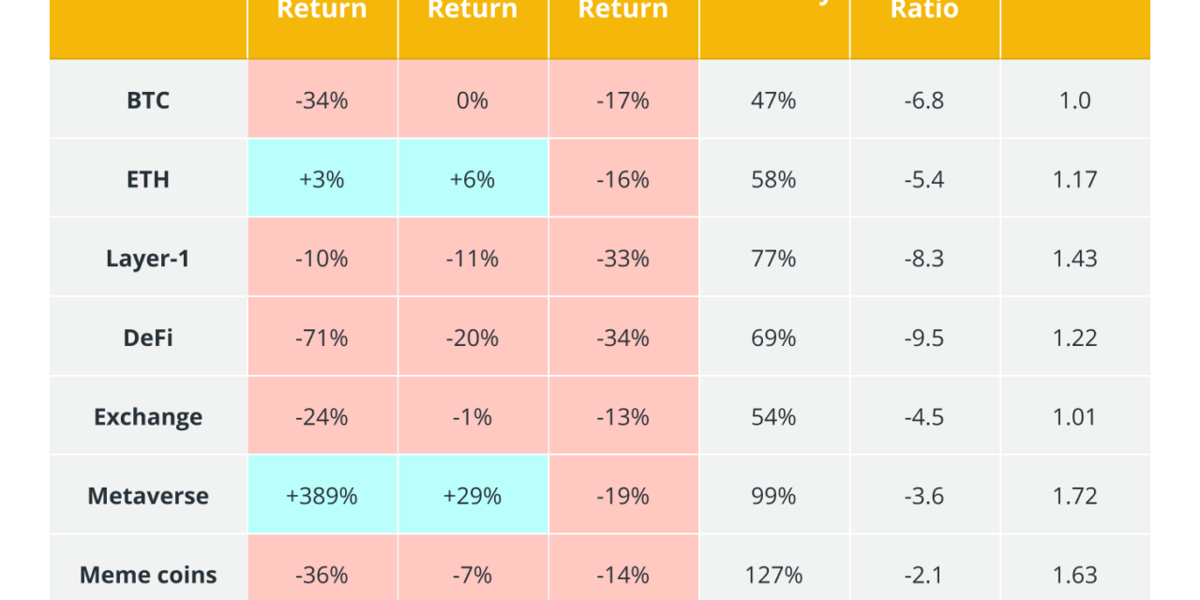
Task: Select the DeFi -71% cell
Action: tap(322, 337)
